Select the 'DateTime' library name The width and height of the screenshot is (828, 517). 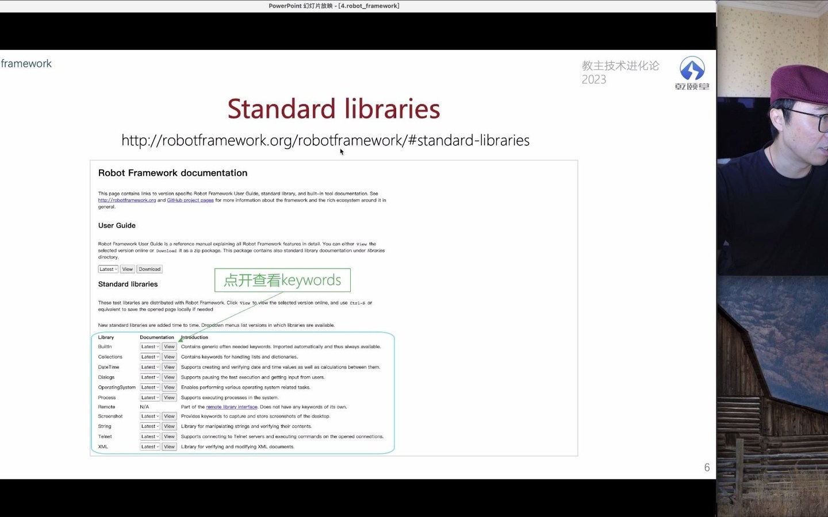[x=109, y=367]
